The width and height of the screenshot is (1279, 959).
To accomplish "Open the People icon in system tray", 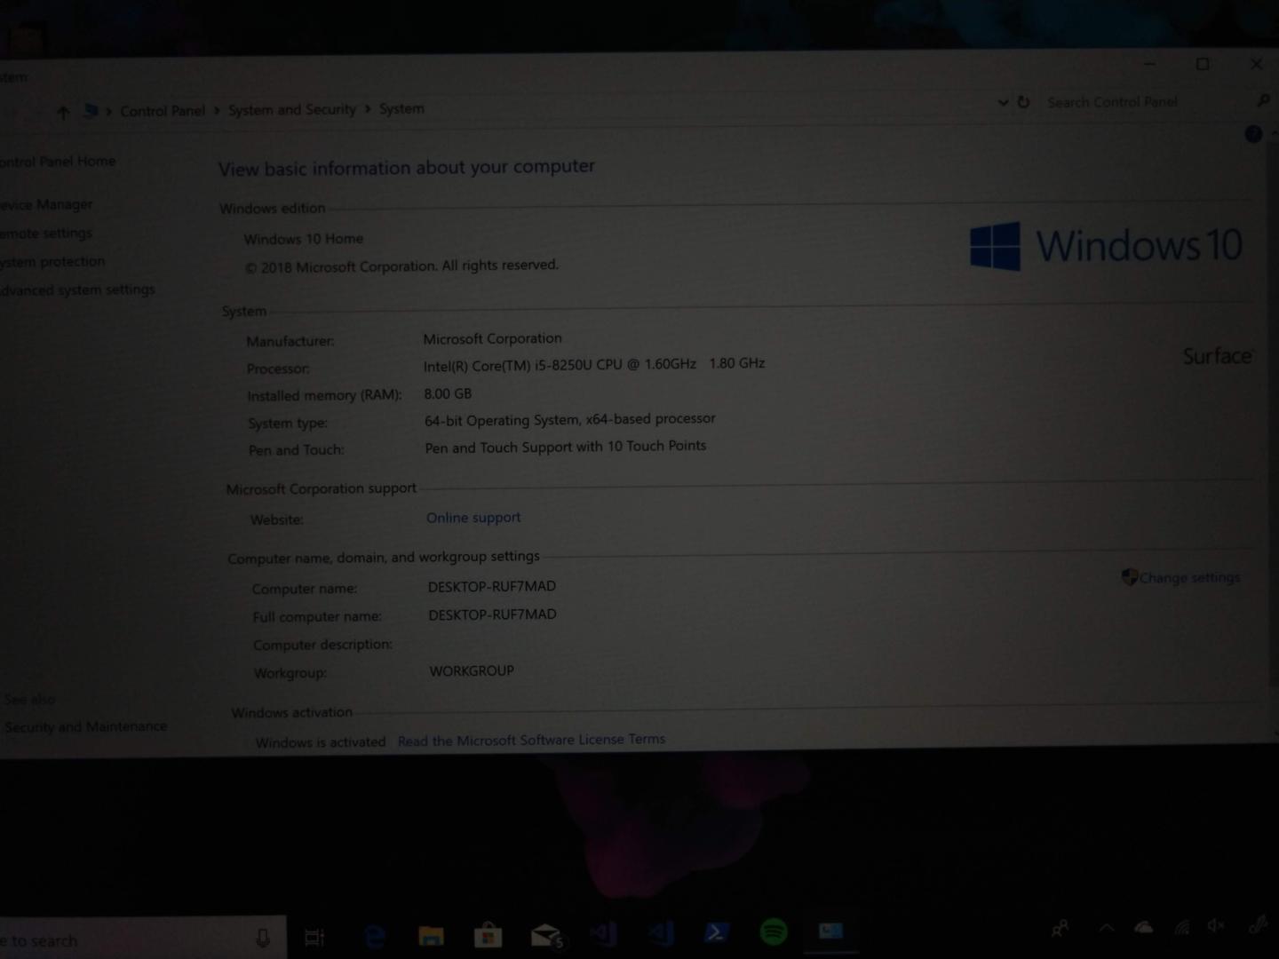I will [1060, 929].
